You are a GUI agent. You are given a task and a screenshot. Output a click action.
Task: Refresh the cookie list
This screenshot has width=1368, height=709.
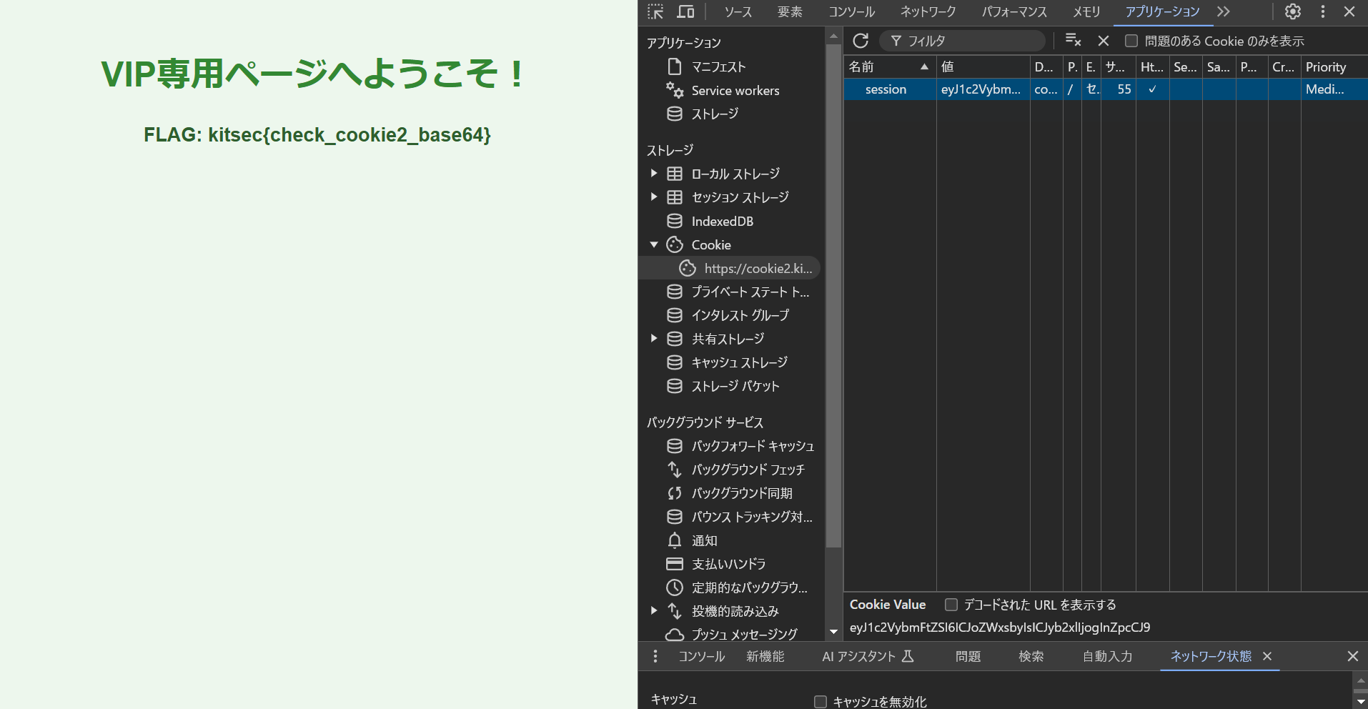861,41
